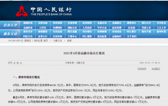Visit the 意见征集 page

click(102, 36)
